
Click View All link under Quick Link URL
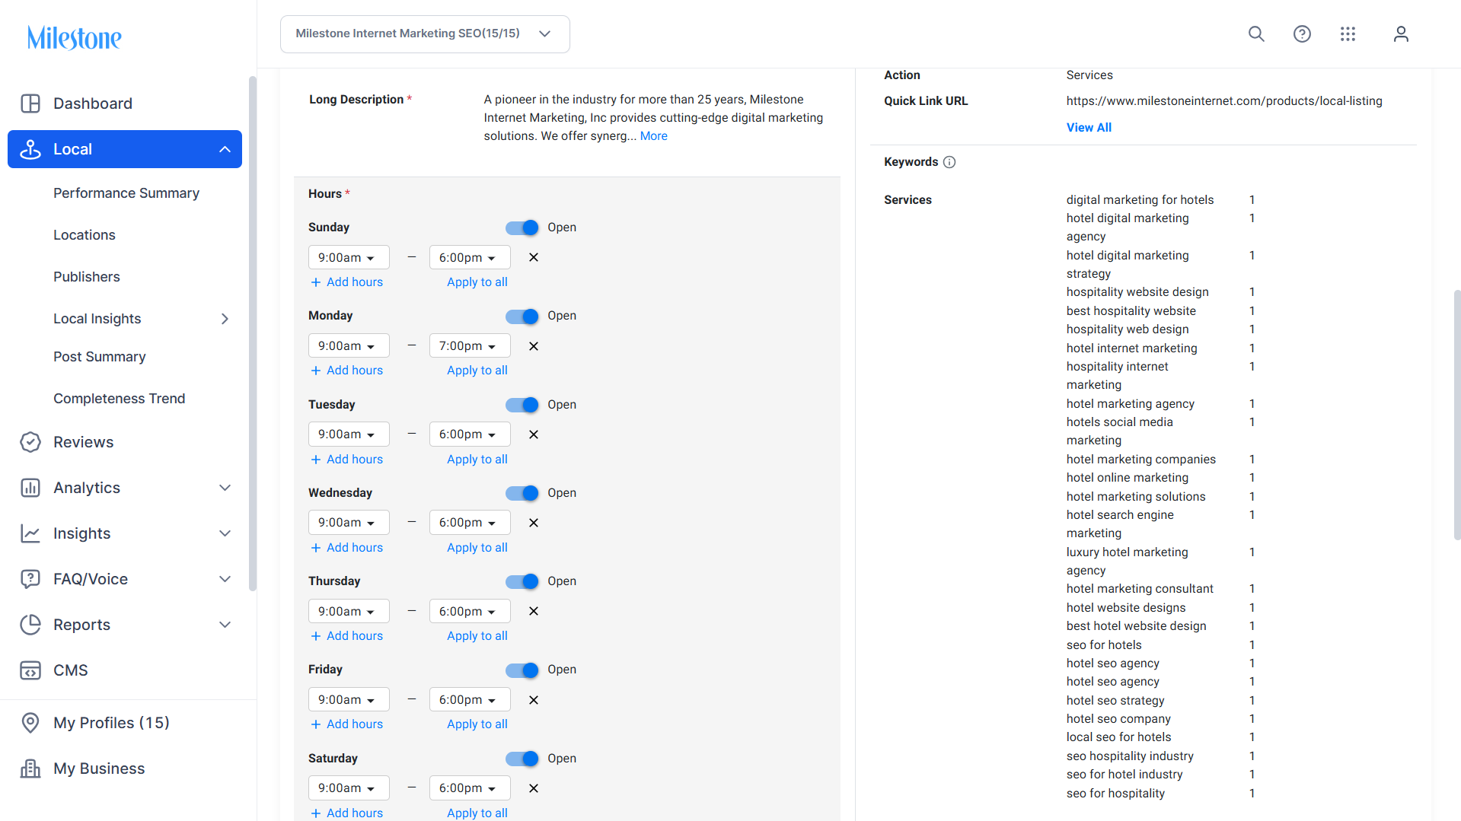1089,128
